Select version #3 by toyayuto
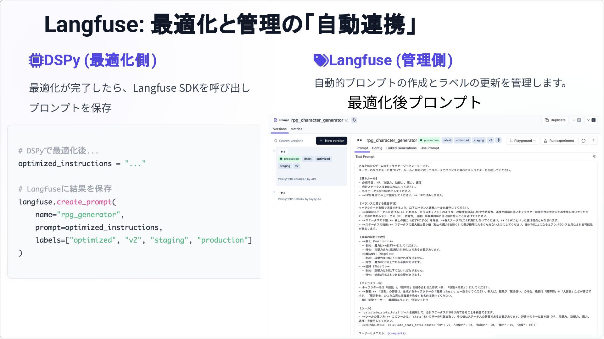The image size is (604, 339). [x=299, y=196]
